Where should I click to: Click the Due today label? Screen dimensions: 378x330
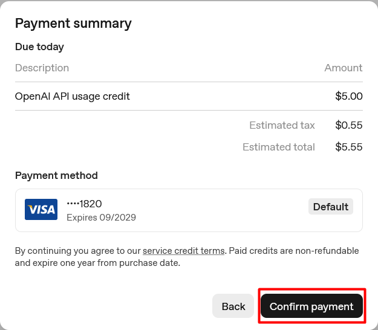coord(39,47)
